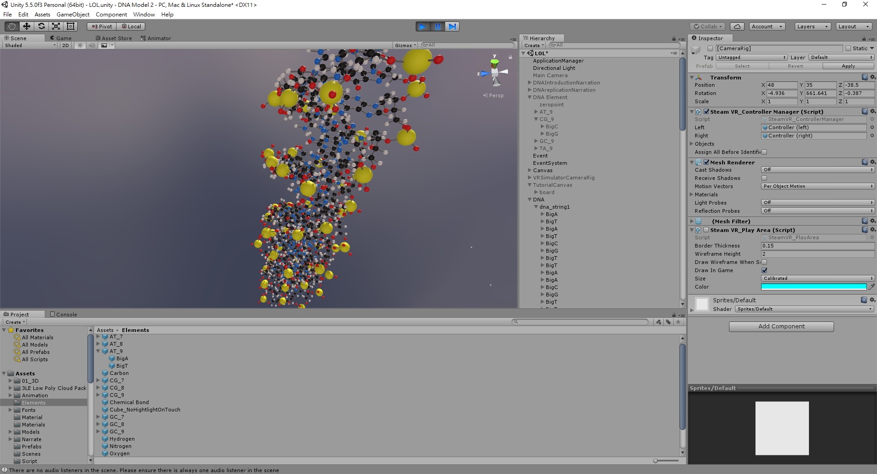
Task: Toggle Receive Shadows checkbox
Action: 764,178
